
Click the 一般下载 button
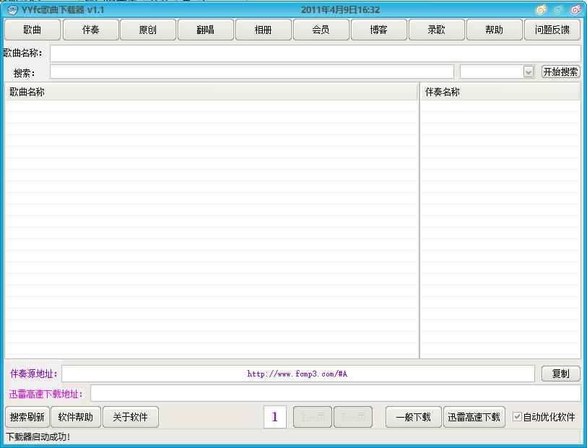(413, 417)
